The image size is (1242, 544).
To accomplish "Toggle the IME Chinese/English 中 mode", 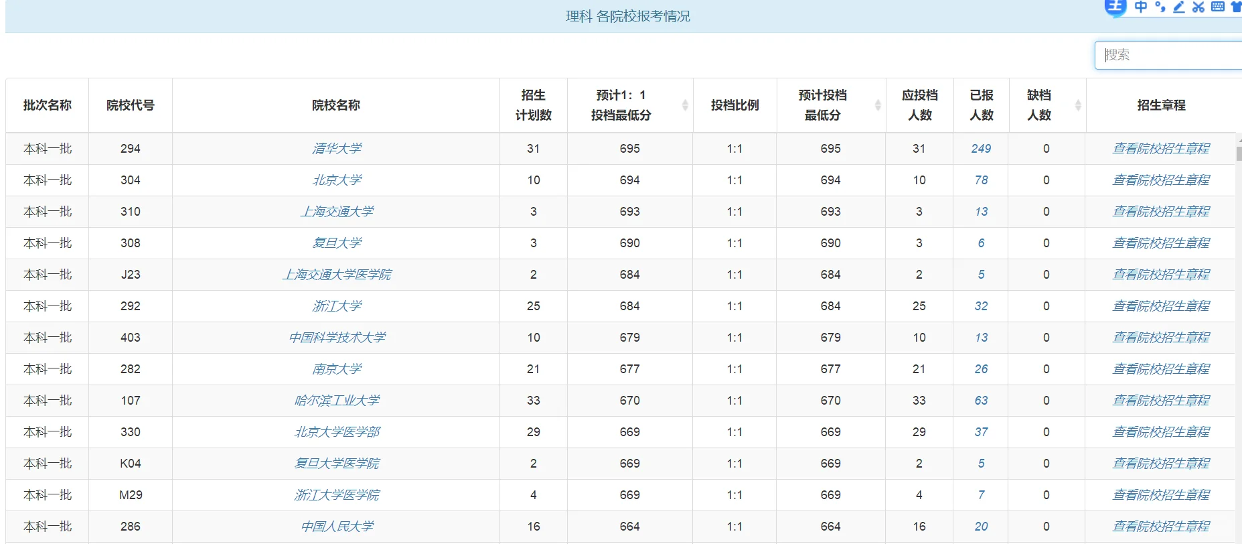I will point(1141,7).
